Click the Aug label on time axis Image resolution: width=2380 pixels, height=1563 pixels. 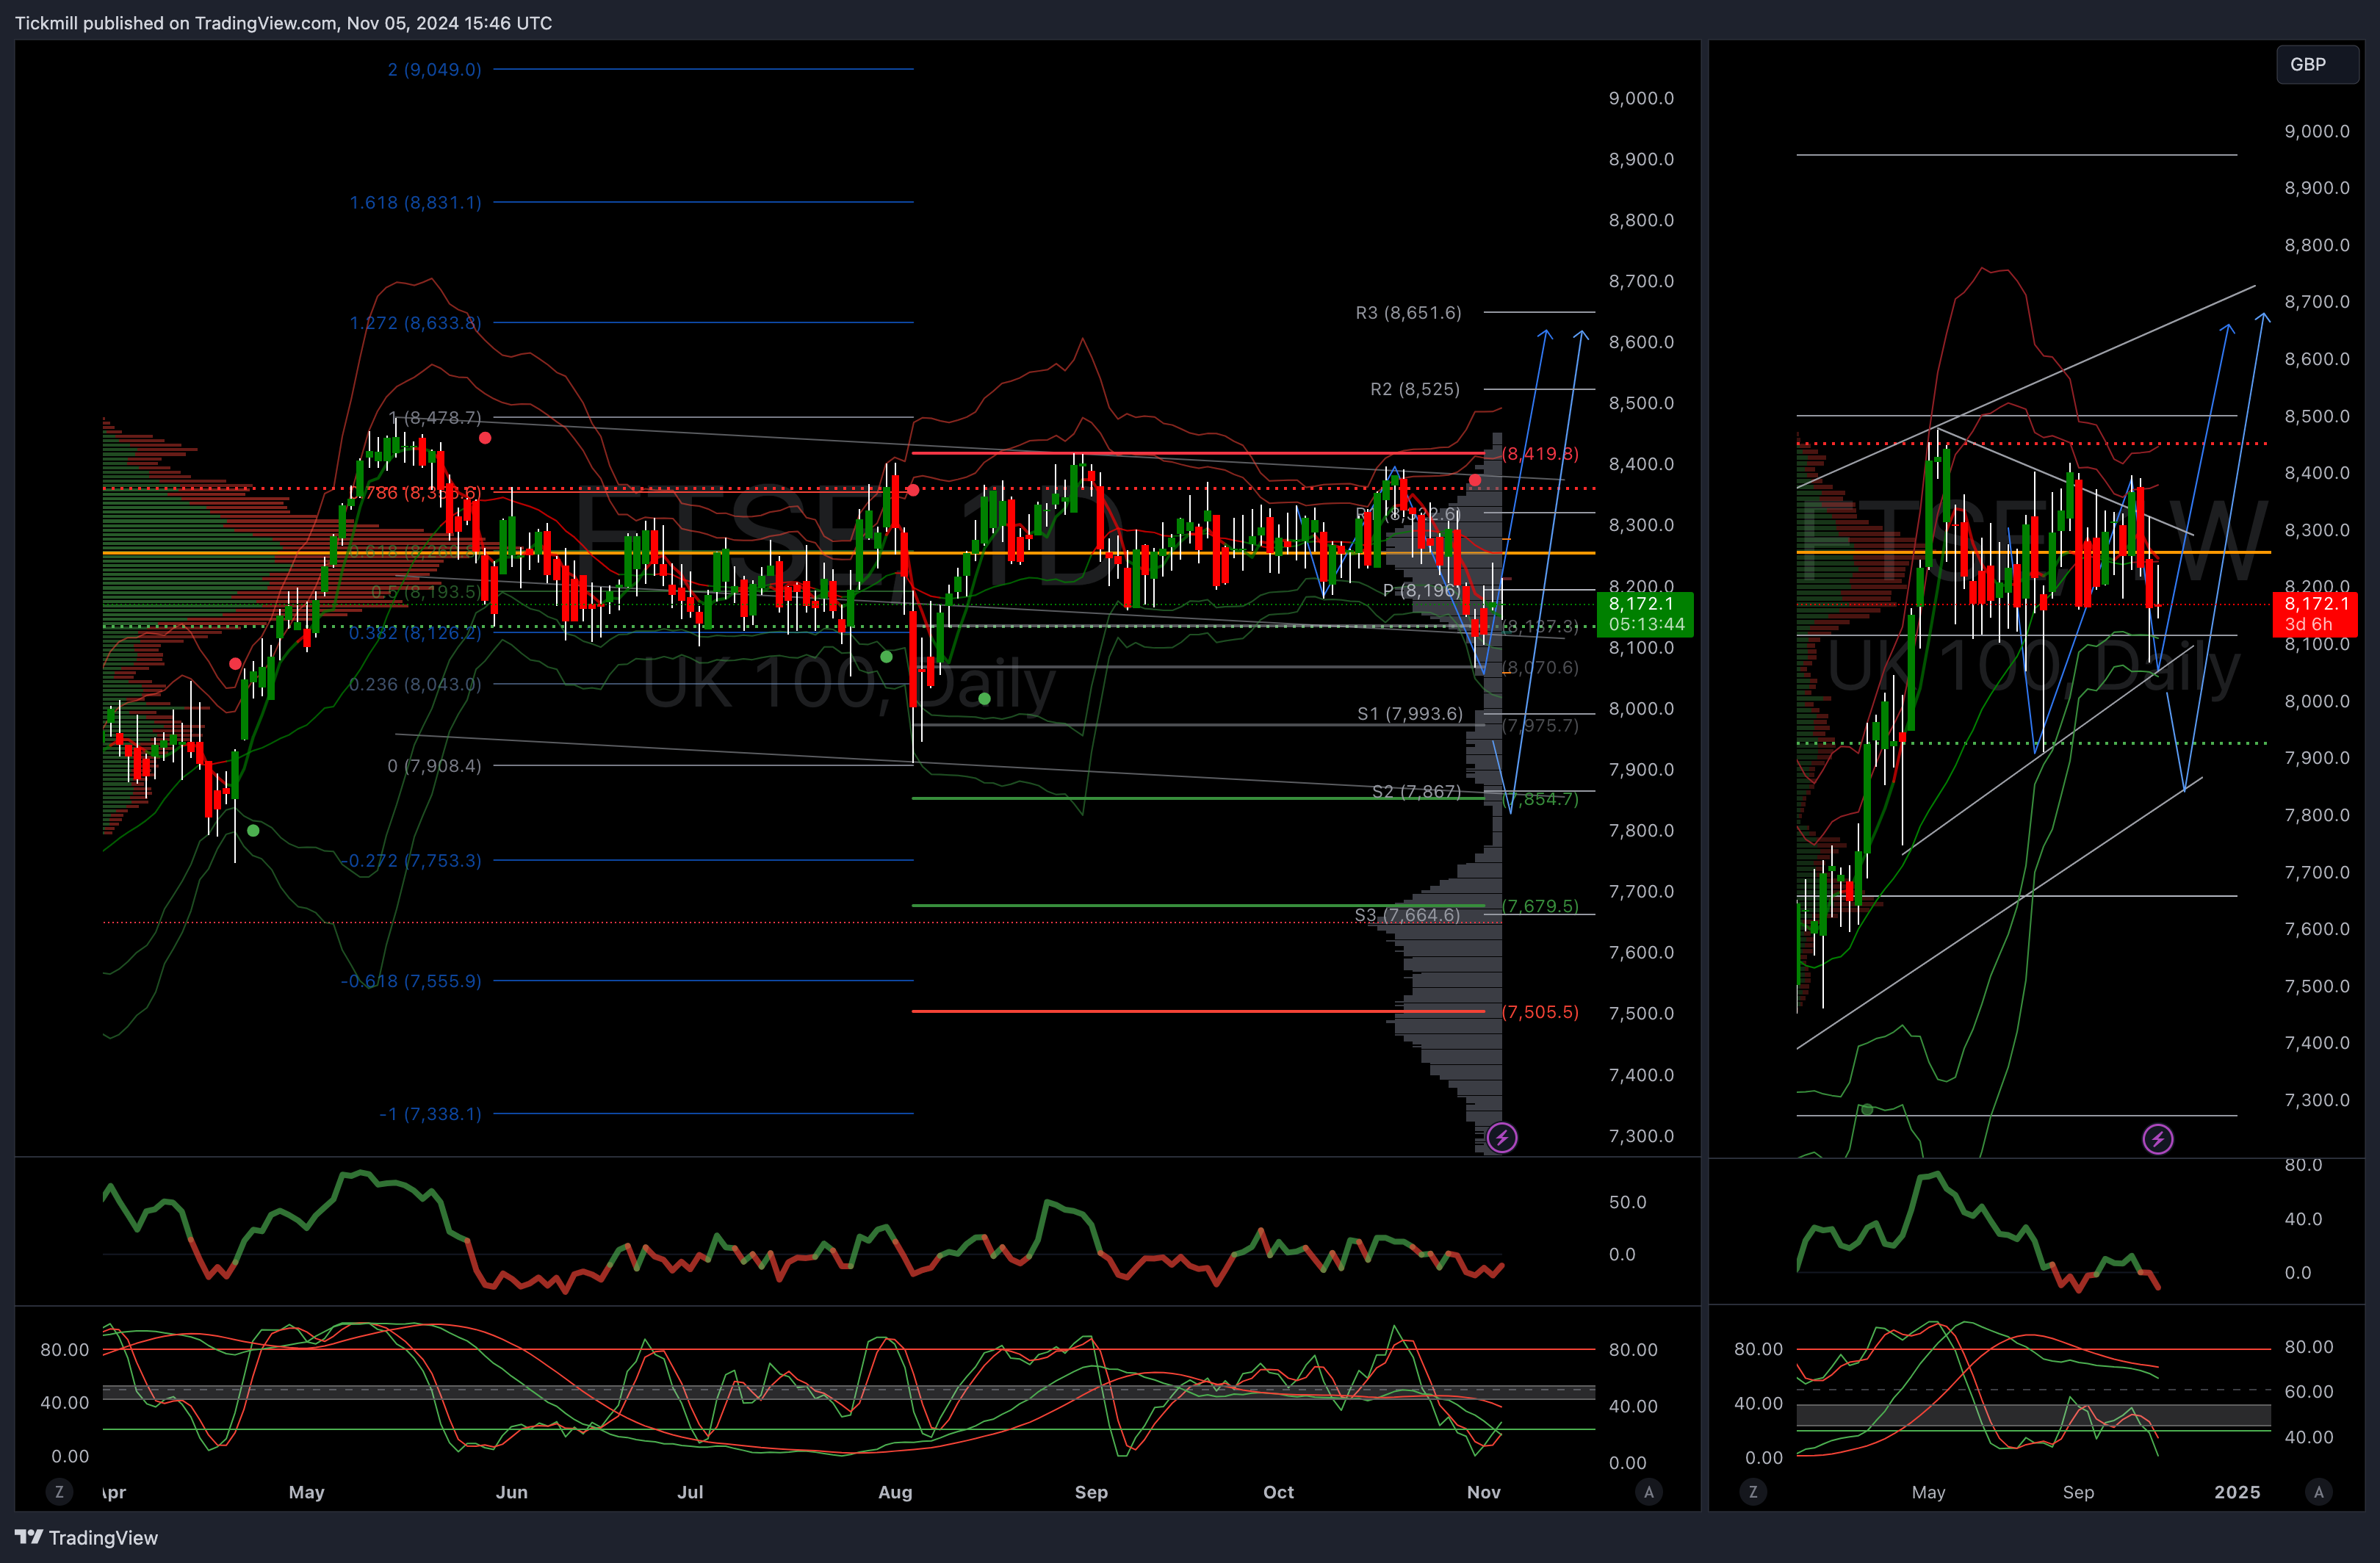(x=895, y=1492)
